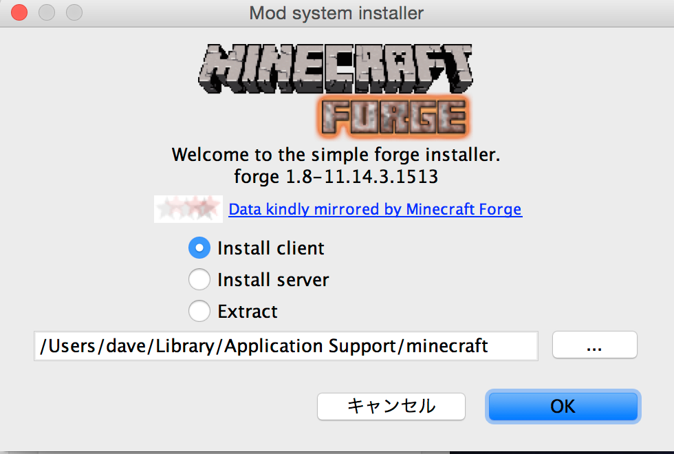
Task: Open the Minecraft Forge mirror link
Action: 376,209
